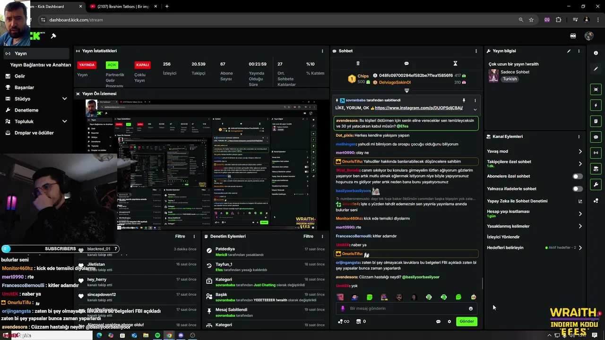Click the chat bubble icon in Sohbet toolbar
Image resolution: width=605 pixels, height=340 pixels.
coord(406,63)
